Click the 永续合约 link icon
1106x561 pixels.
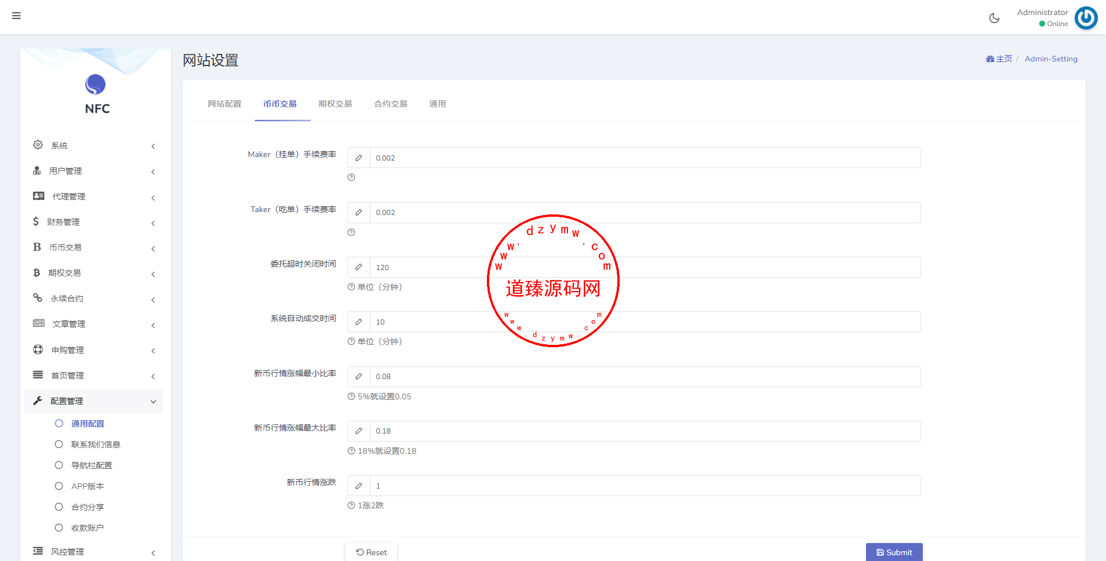[x=38, y=298]
